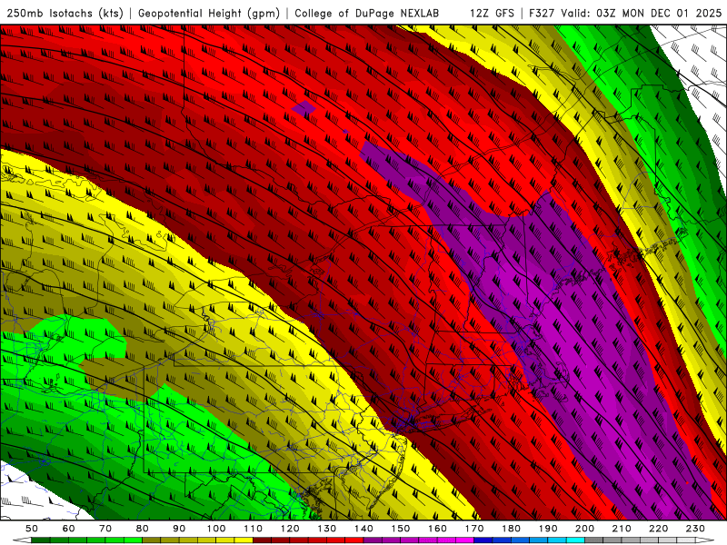The height and width of the screenshot is (545, 727).
Task: Click the 160 value on the color scale
Action: [x=437, y=529]
